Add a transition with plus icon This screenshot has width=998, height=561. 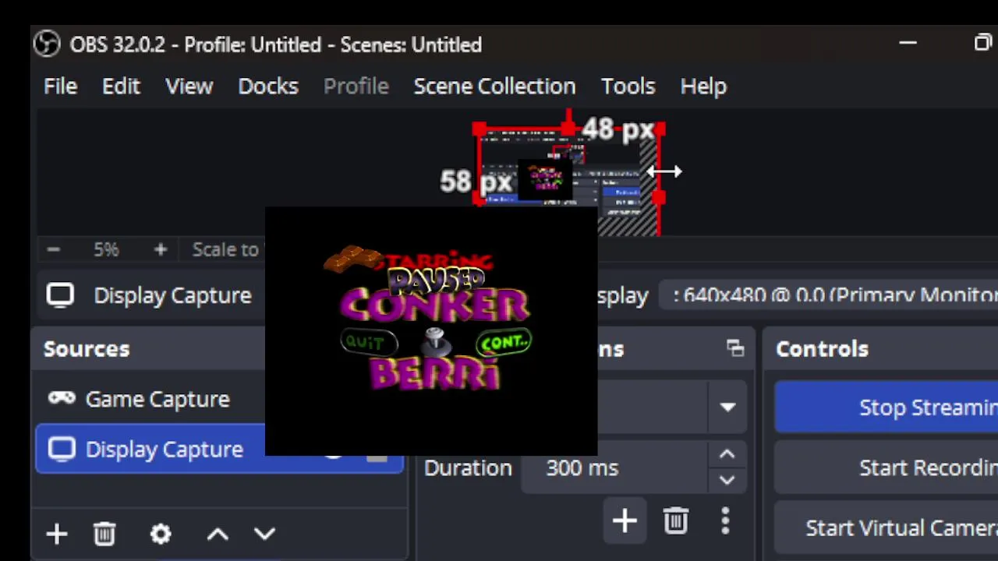tap(625, 521)
